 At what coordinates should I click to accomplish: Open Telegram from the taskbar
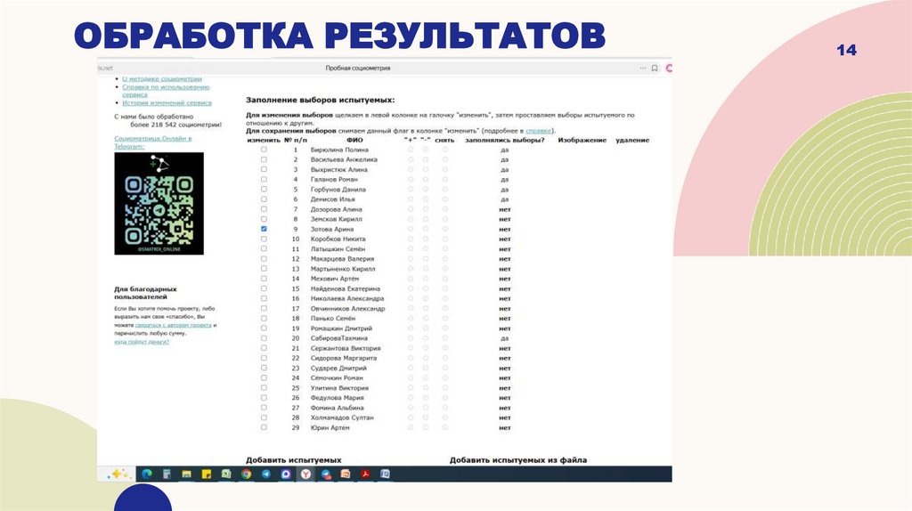(265, 474)
